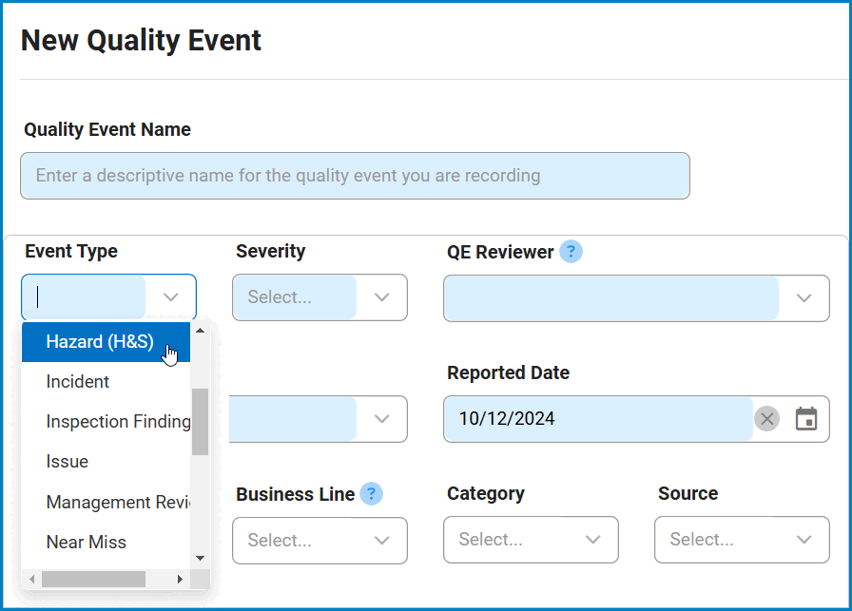Screen dimensions: 852x611
Task: Open the Reported Date calendar picker
Action: click(805, 419)
